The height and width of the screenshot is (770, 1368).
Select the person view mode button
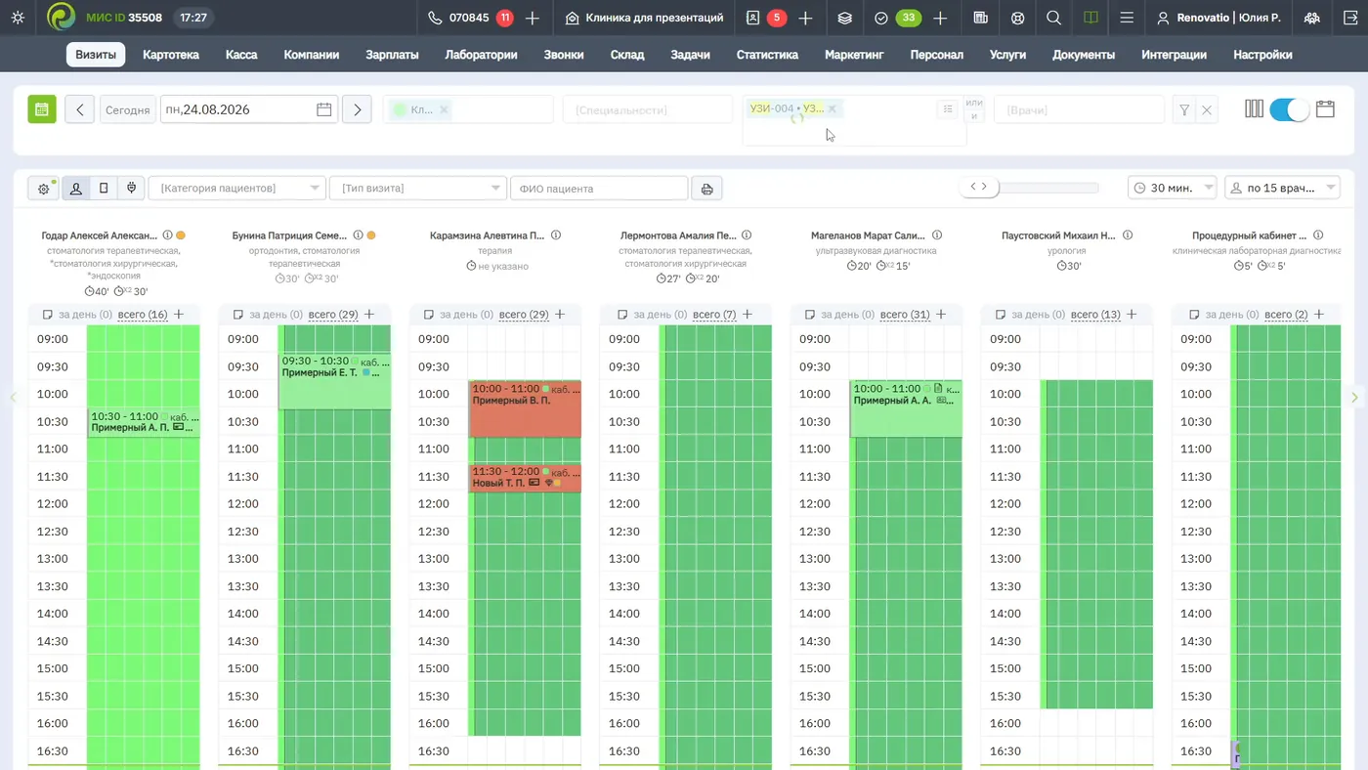pyautogui.click(x=75, y=189)
